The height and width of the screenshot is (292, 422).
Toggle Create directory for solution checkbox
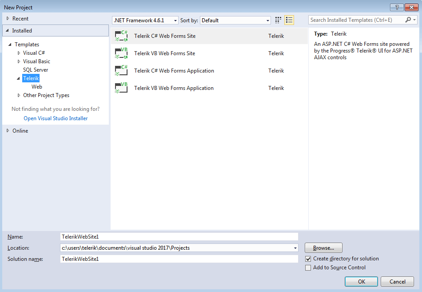click(x=308, y=259)
